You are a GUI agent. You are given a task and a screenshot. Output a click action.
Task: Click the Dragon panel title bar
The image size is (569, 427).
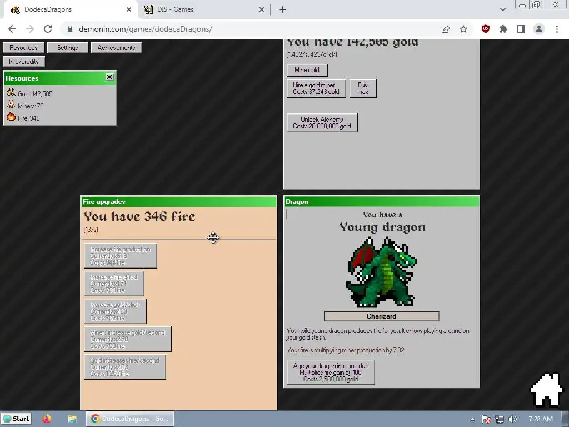[x=381, y=201]
